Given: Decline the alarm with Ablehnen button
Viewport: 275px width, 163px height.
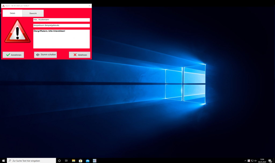Looking at the screenshot, I should pyautogui.click(x=79, y=55).
